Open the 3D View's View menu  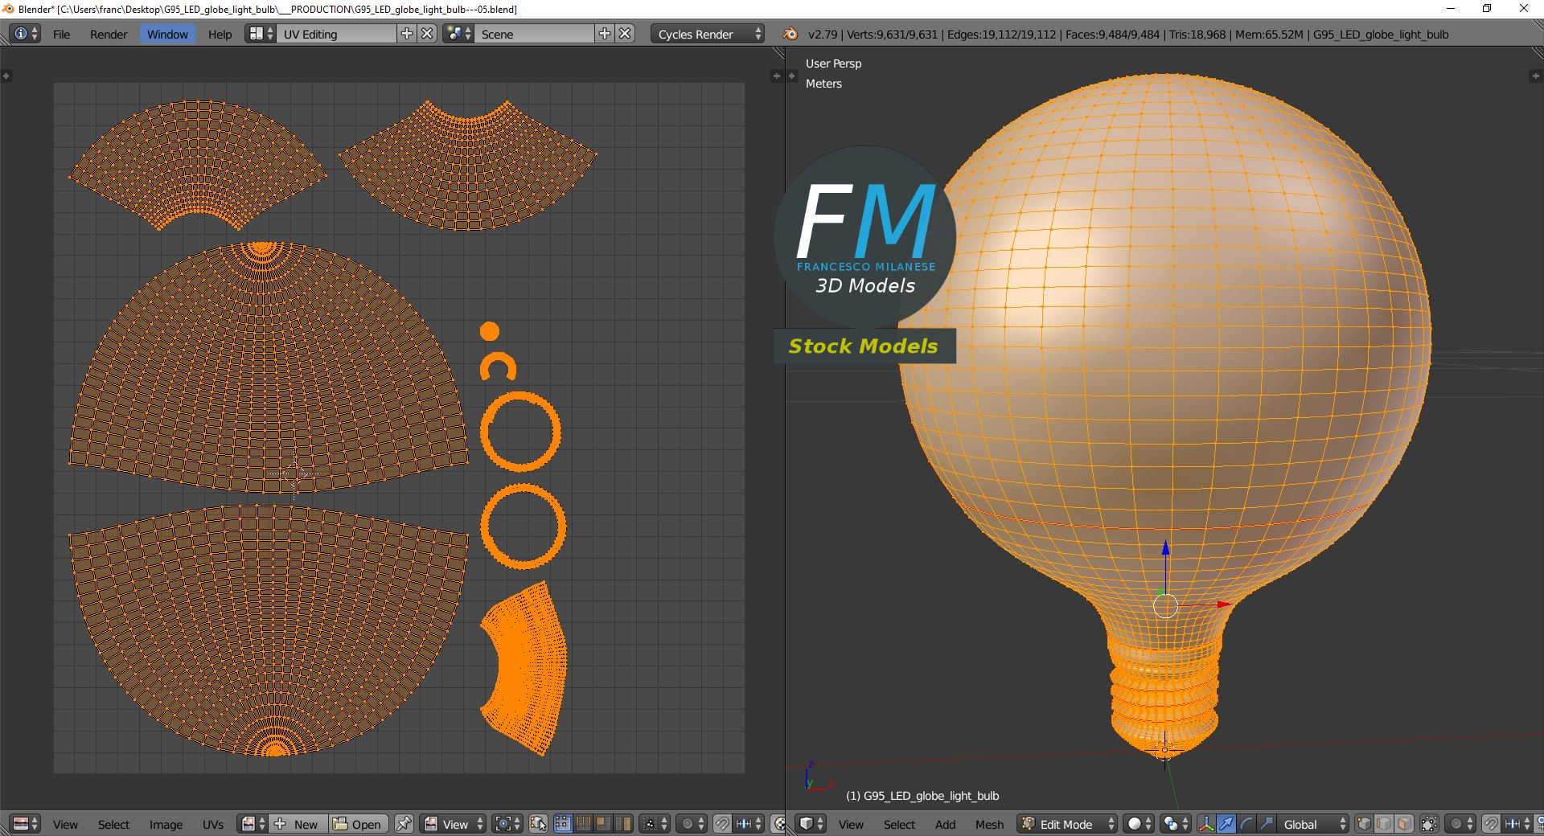point(851,824)
